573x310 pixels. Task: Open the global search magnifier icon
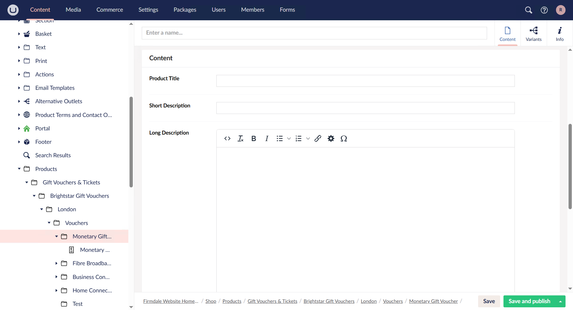point(529,10)
